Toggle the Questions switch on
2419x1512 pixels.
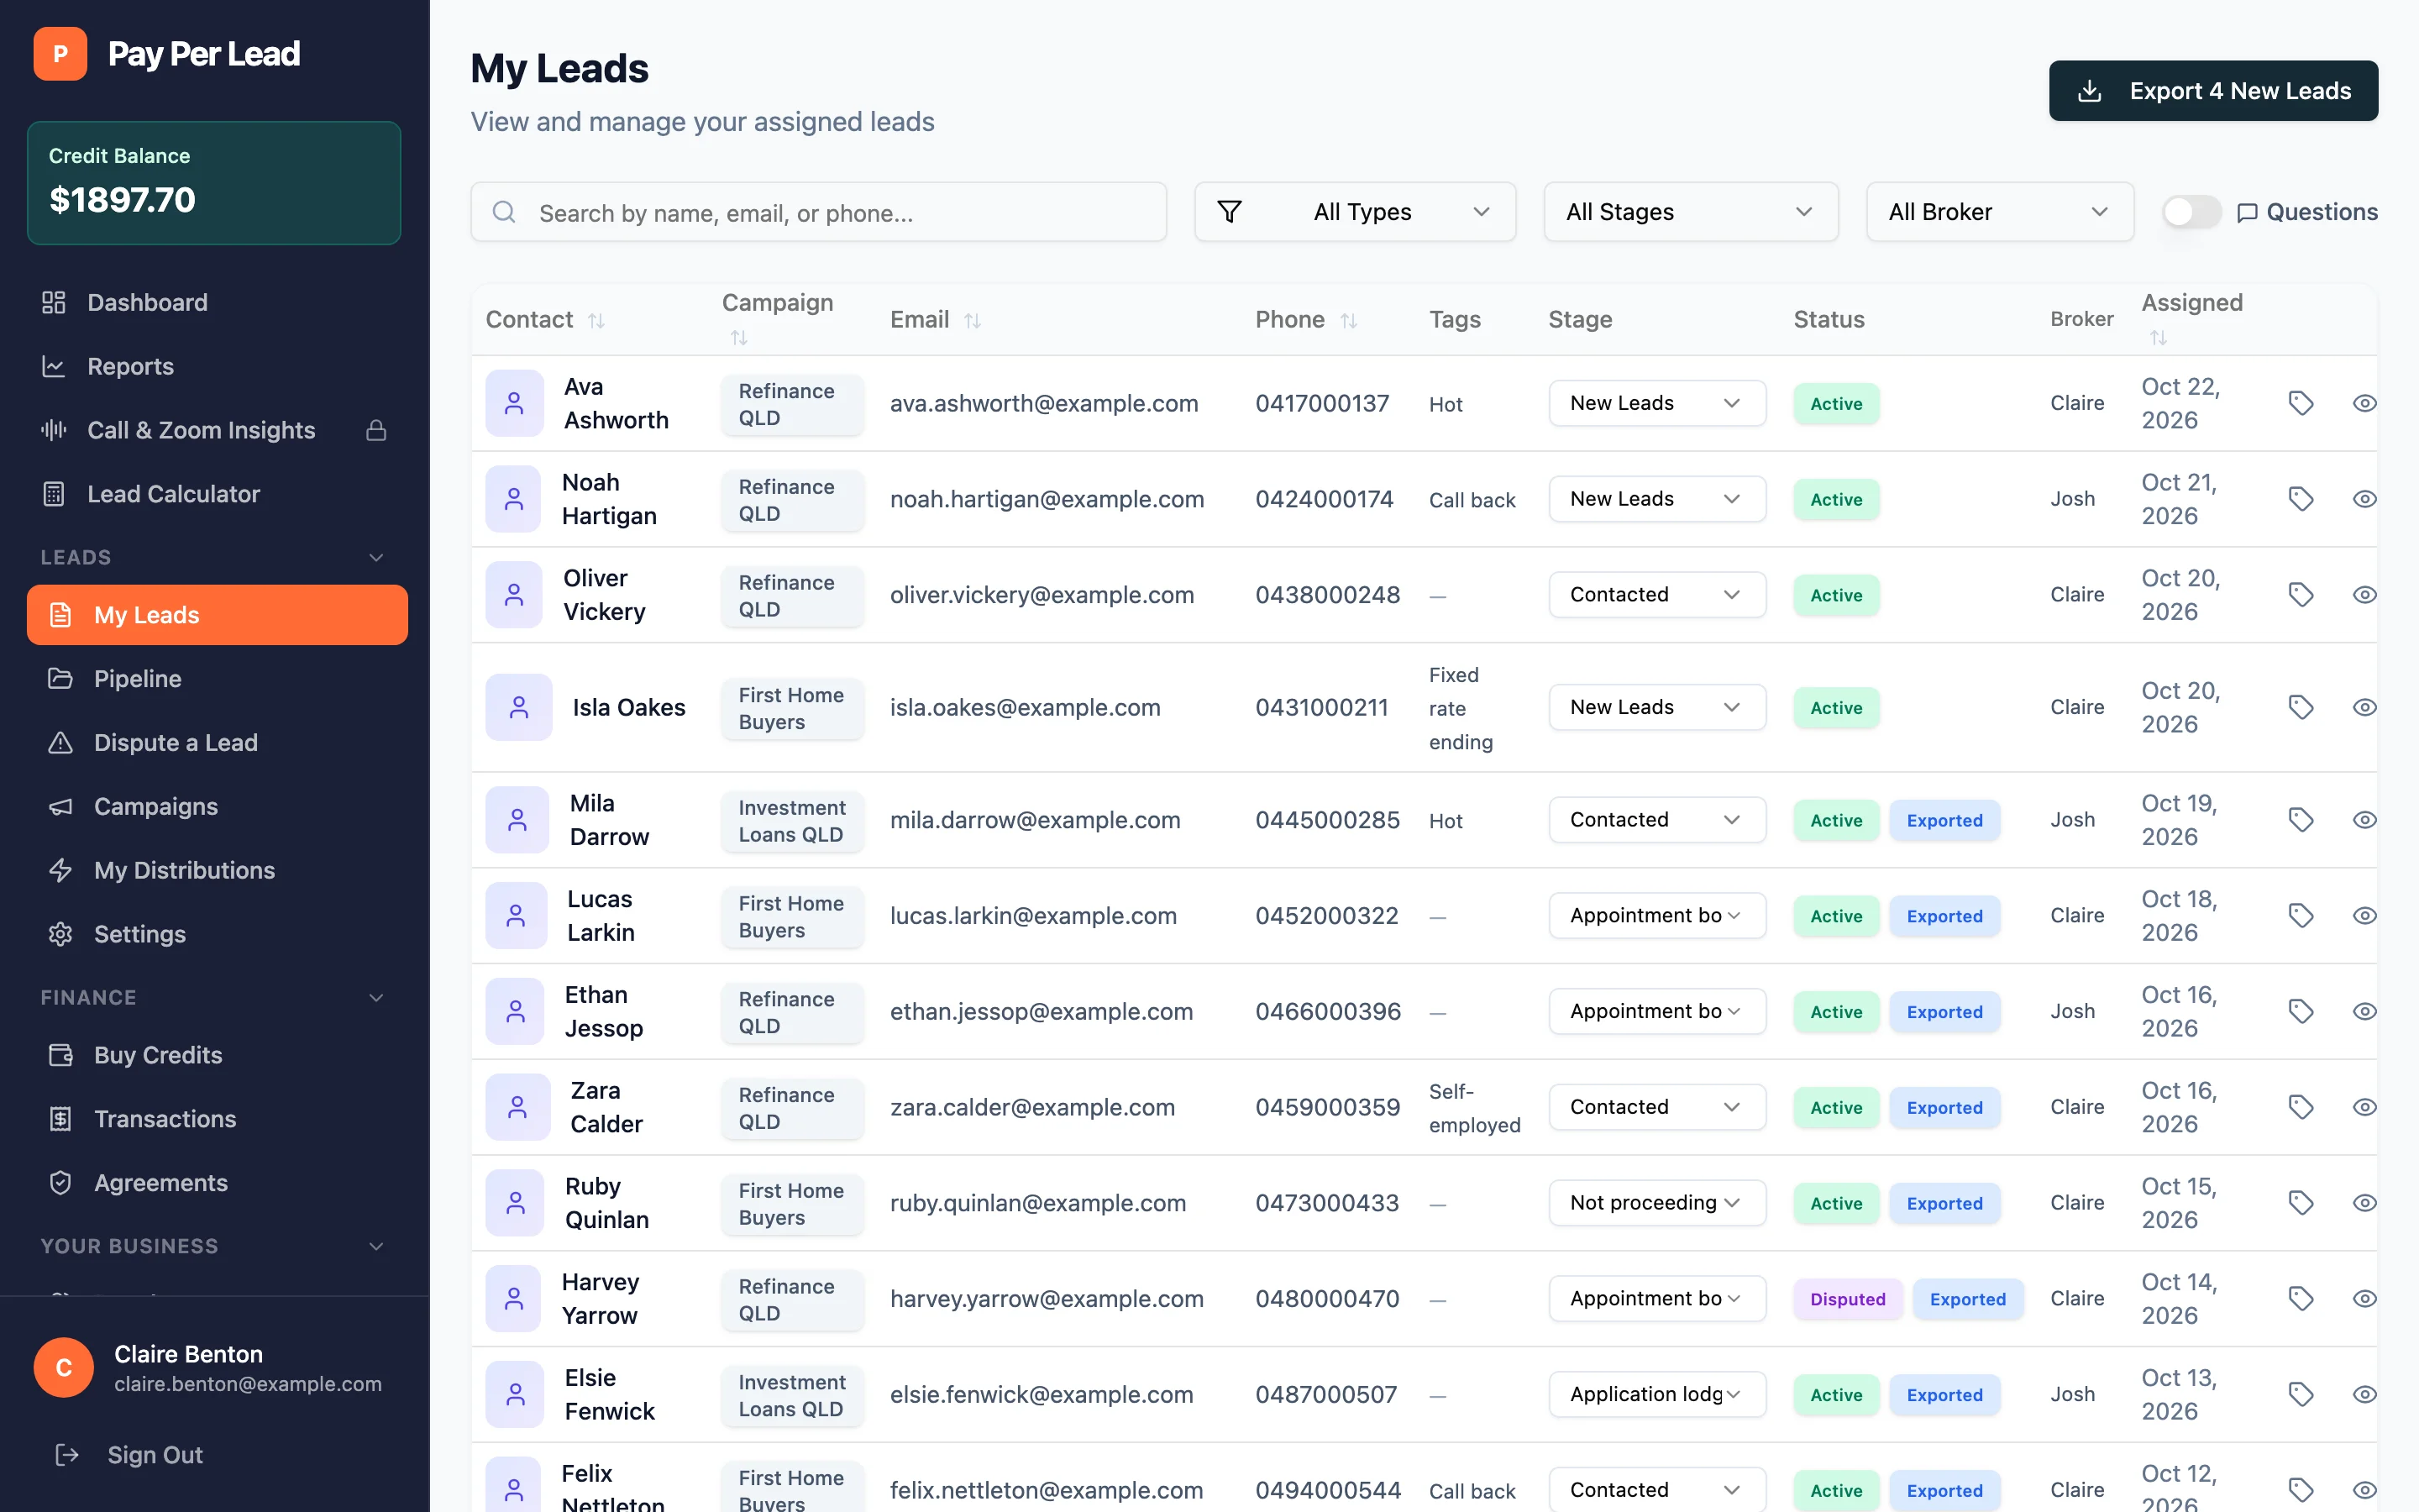pos(2191,212)
